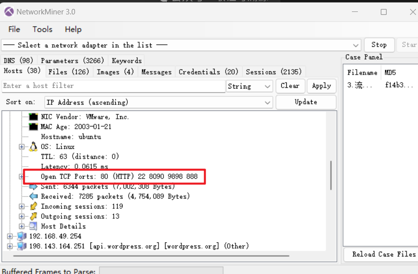The image size is (418, 274).
Task: Expand the Outgoing sessions node
Action: coord(21,216)
